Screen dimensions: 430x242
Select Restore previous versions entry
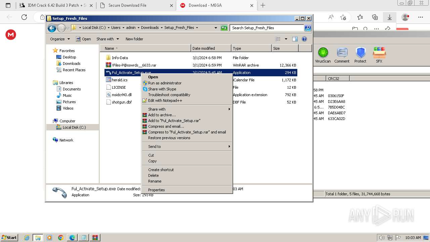169,138
